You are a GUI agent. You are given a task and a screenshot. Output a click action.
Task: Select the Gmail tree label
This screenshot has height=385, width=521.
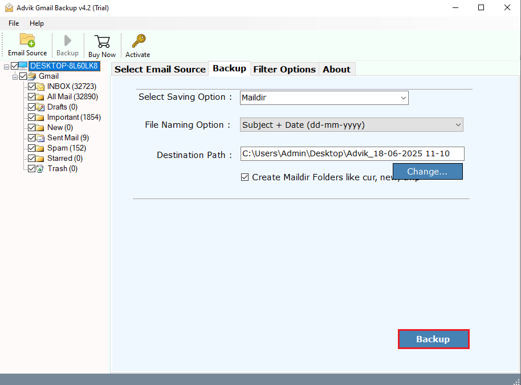coord(48,76)
